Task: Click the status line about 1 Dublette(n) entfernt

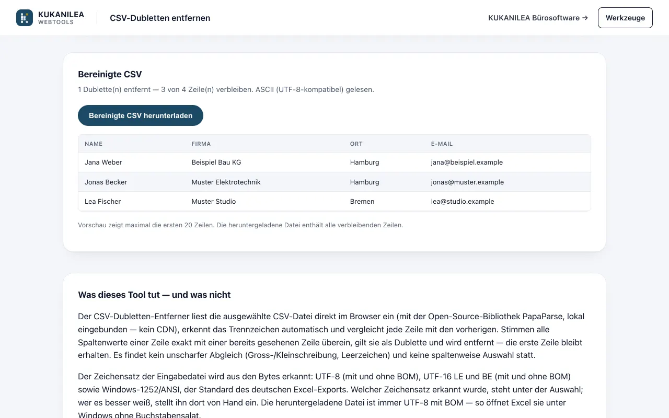Action: (x=226, y=89)
